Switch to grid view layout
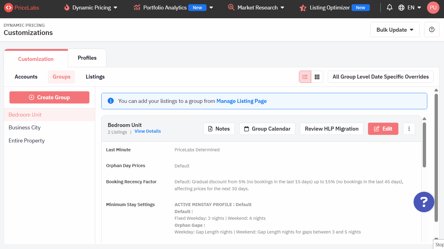Image resolution: width=444 pixels, height=249 pixels. coord(317,77)
